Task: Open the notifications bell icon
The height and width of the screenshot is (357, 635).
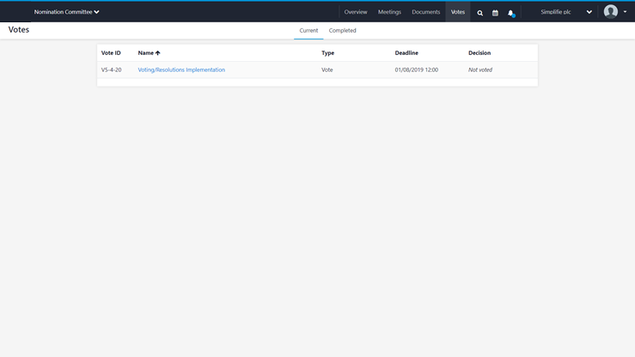Action: point(511,13)
